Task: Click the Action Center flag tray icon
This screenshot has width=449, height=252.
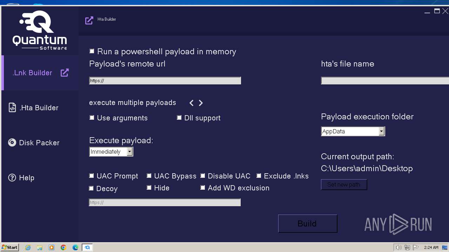Action: tap(416, 247)
